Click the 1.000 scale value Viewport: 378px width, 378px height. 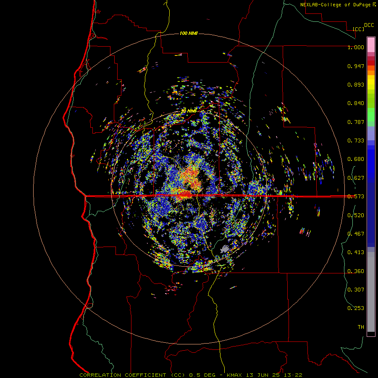pyautogui.click(x=356, y=47)
